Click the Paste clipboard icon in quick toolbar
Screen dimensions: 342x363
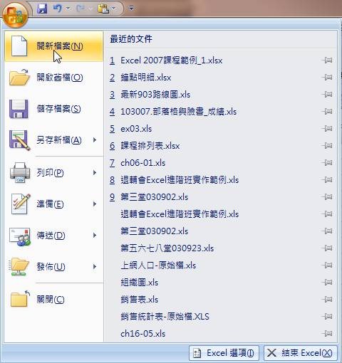point(103,9)
